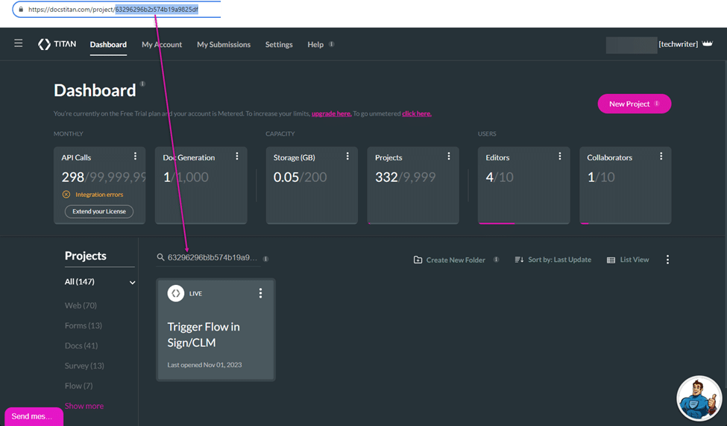This screenshot has width=727, height=426.
Task: Click the Projects sidebar heading
Action: [x=85, y=256]
